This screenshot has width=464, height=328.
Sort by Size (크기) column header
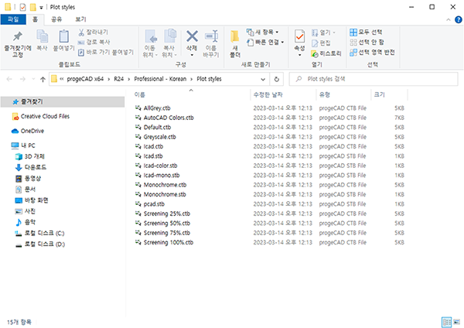390,94
